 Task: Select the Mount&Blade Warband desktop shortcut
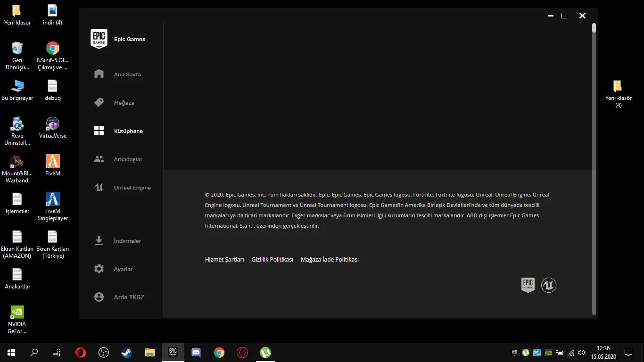coord(17,169)
